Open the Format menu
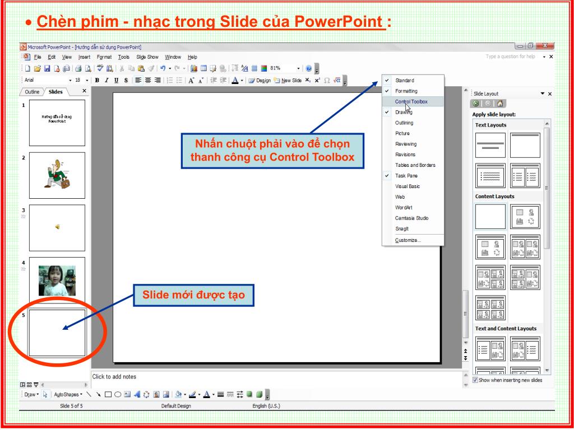This screenshot has width=574, height=430. click(x=104, y=57)
